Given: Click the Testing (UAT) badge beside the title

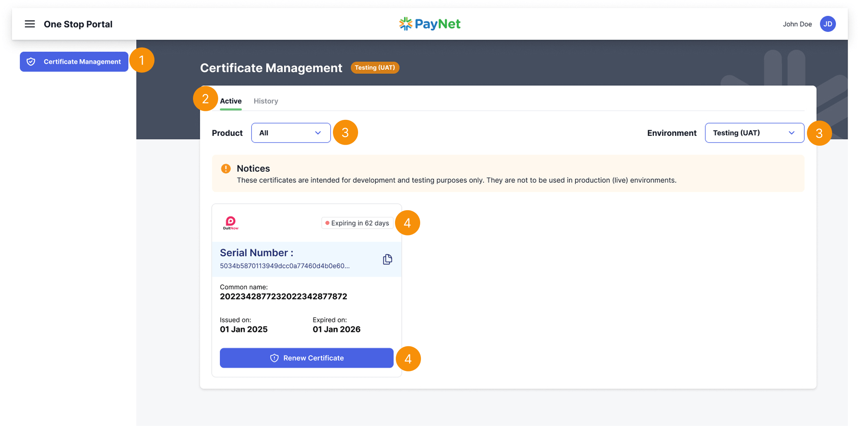Looking at the screenshot, I should (x=375, y=68).
